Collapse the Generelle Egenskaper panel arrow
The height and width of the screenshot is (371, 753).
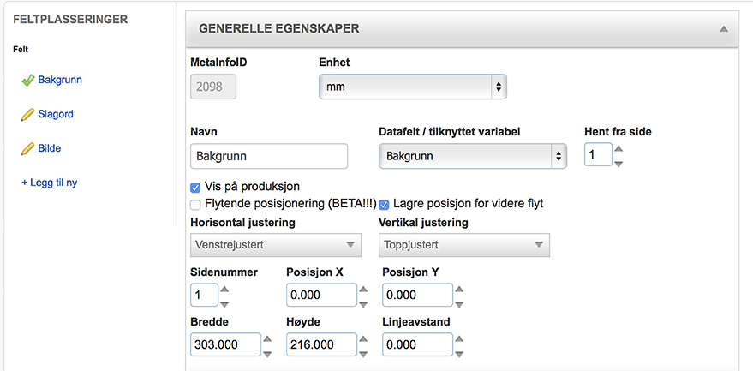coord(724,29)
